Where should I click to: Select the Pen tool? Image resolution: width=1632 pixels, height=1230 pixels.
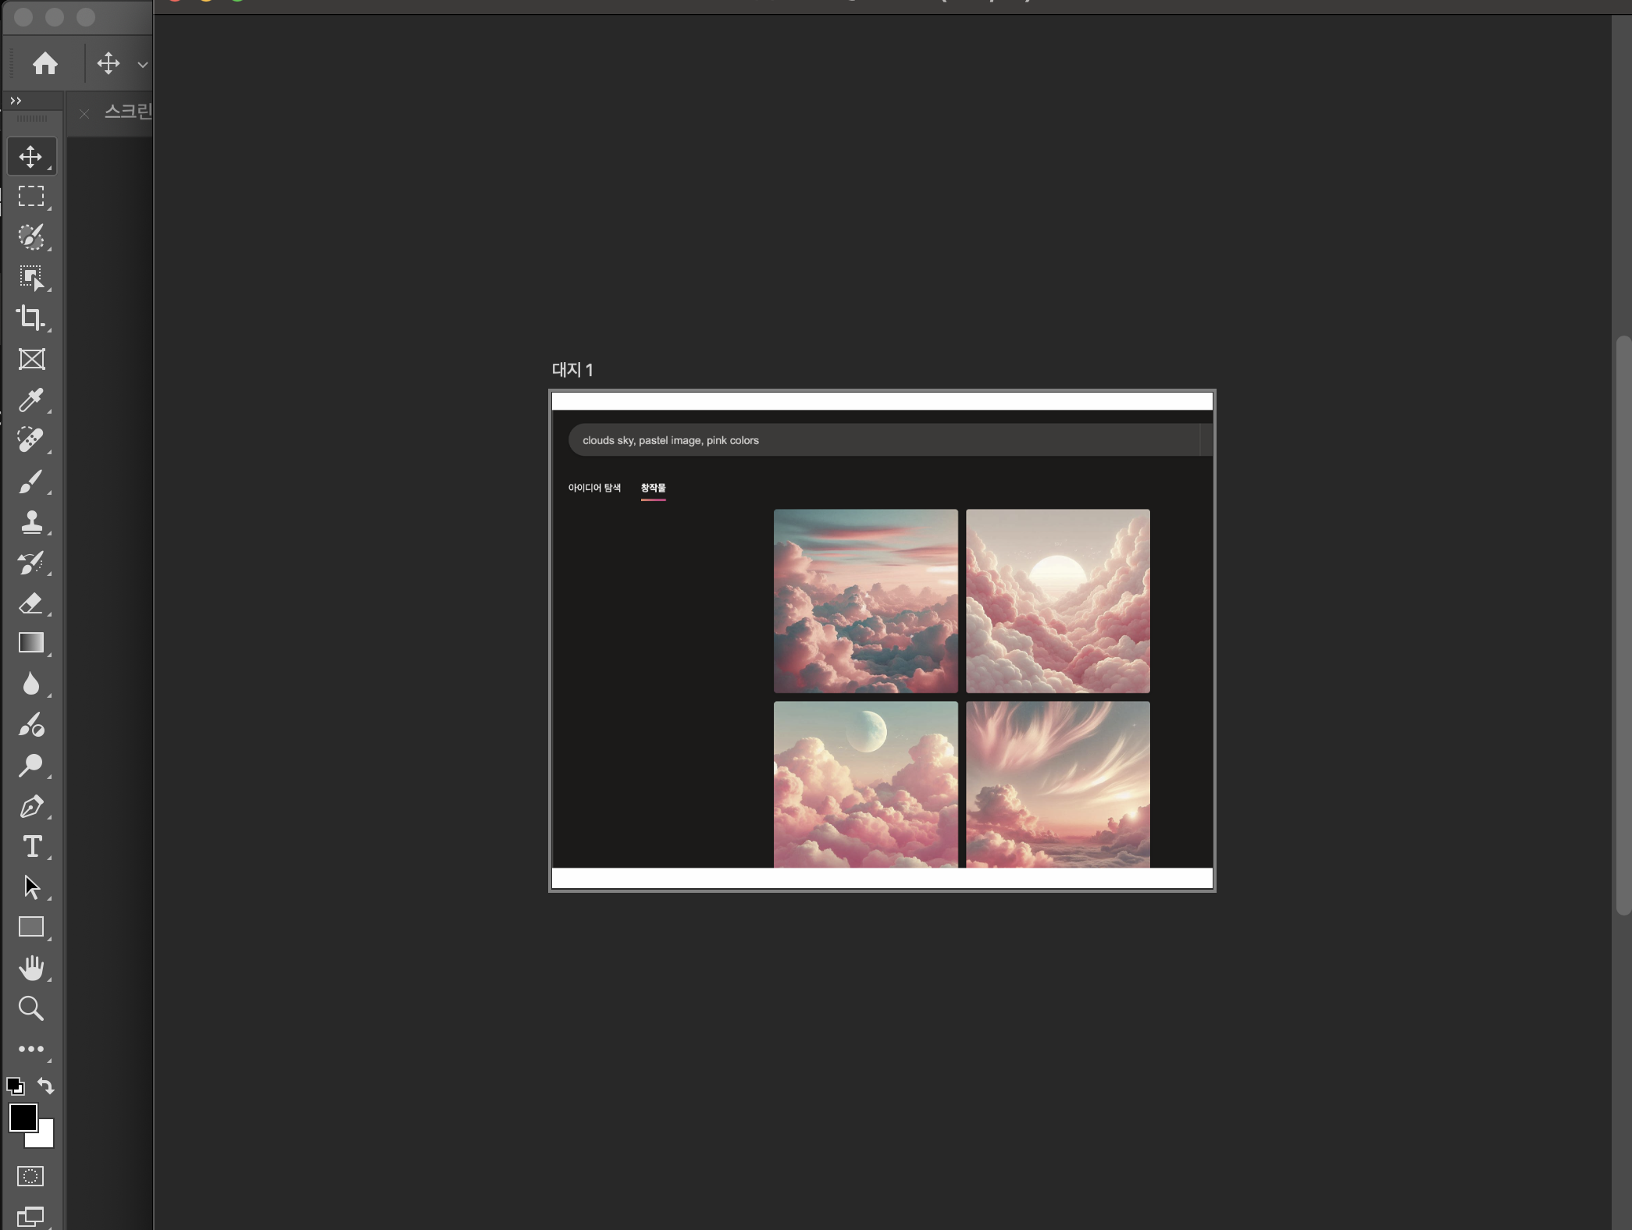(x=31, y=806)
